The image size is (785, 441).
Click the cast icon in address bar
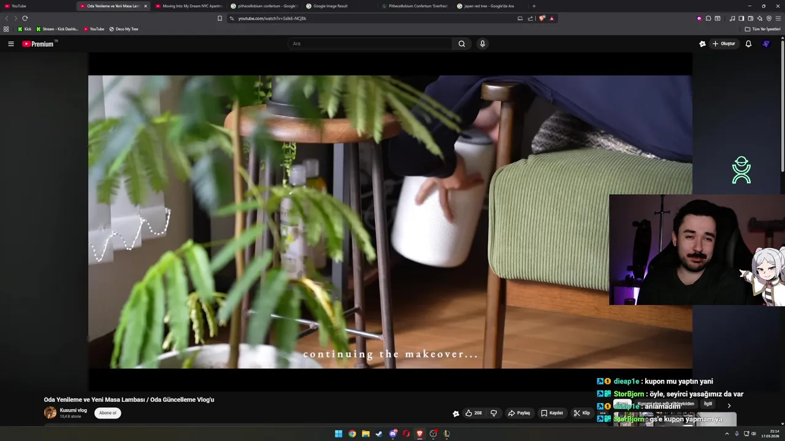520,18
